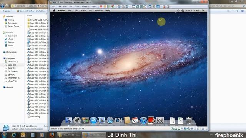The image size is (246, 138).
Task: Open FaceTime camera icon in the dock
Action: [x=118, y=120]
